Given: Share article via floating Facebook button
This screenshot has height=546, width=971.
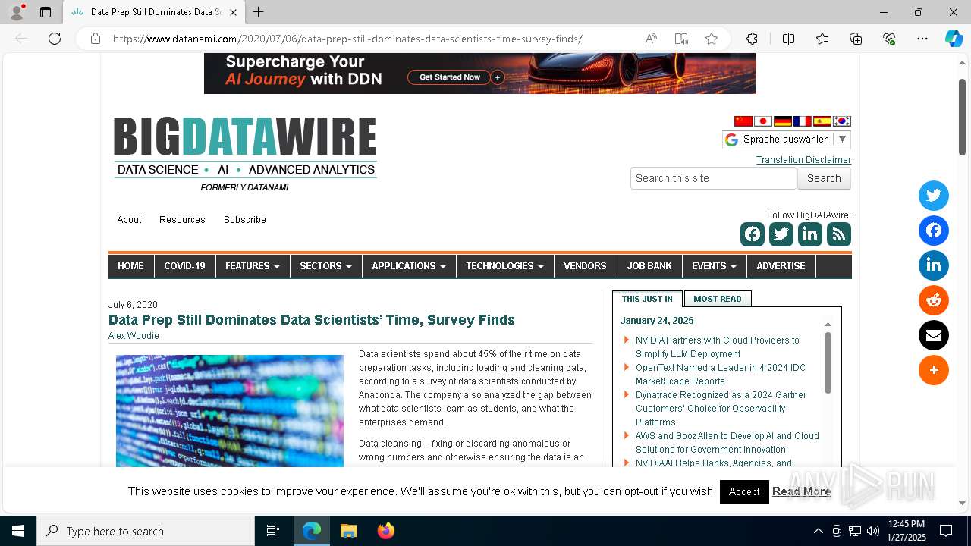Looking at the screenshot, I should coord(934,231).
